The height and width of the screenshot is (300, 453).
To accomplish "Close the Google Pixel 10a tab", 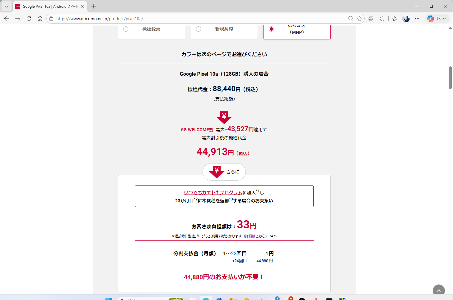I will click(82, 6).
